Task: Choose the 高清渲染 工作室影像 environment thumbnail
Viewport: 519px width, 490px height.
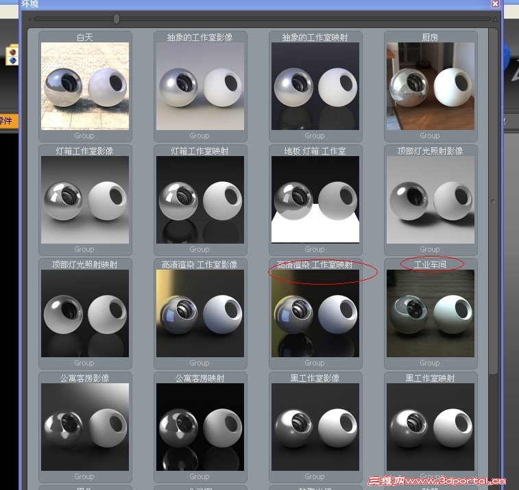Action: pyautogui.click(x=200, y=313)
